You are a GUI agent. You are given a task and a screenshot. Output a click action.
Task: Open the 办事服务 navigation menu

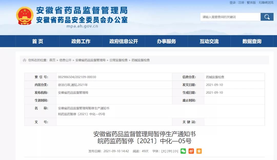click(x=166, y=41)
